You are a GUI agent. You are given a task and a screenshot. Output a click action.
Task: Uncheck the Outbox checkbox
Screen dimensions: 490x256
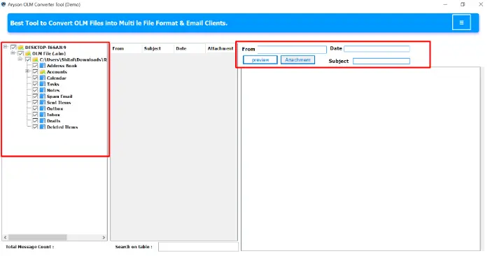click(35, 108)
